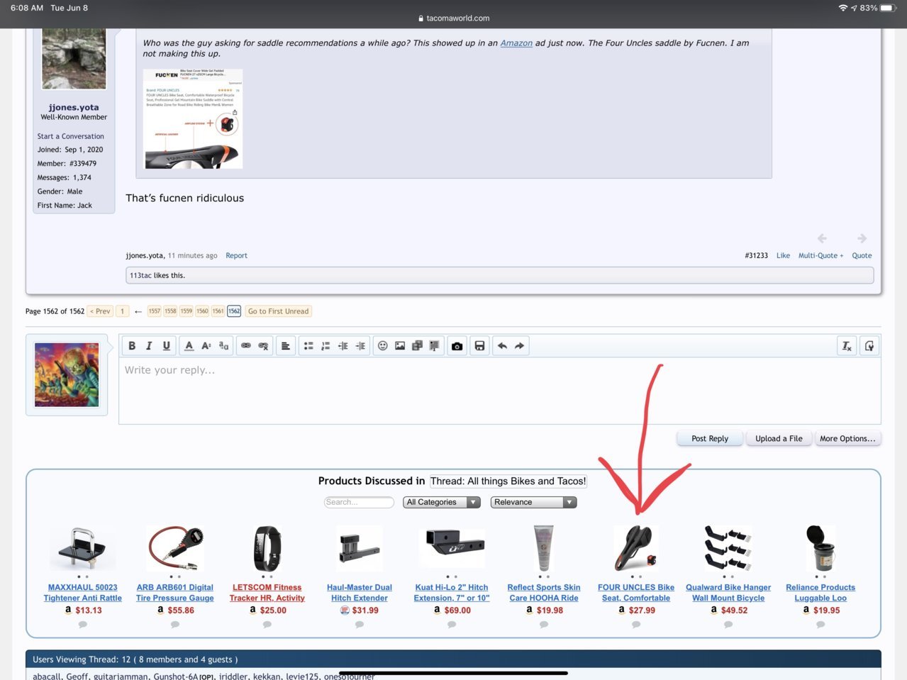Toggle underline formatting in reply editor
The width and height of the screenshot is (907, 680).
166,346
